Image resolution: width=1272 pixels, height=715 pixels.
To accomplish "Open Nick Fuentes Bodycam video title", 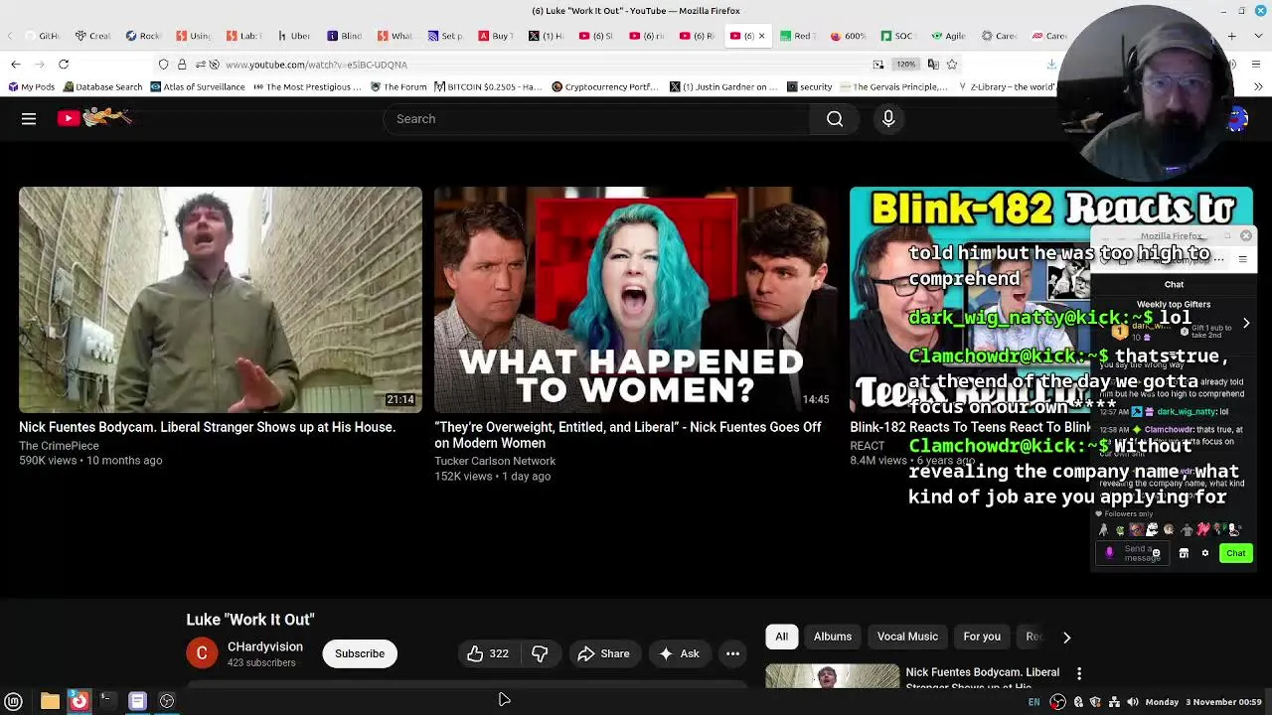I will click(x=207, y=427).
